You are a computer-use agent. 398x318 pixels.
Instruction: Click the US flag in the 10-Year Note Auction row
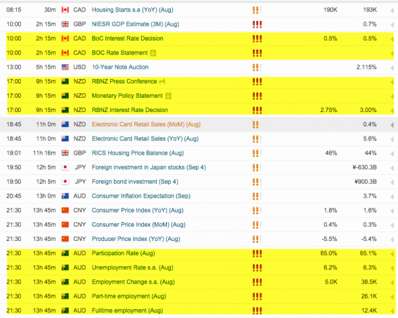click(x=65, y=67)
